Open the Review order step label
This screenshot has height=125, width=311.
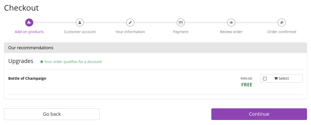coord(231,32)
